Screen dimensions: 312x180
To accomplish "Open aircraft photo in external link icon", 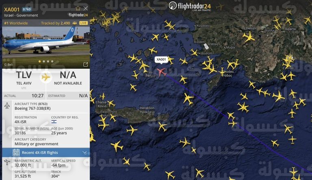I will [x=86, y=65].
